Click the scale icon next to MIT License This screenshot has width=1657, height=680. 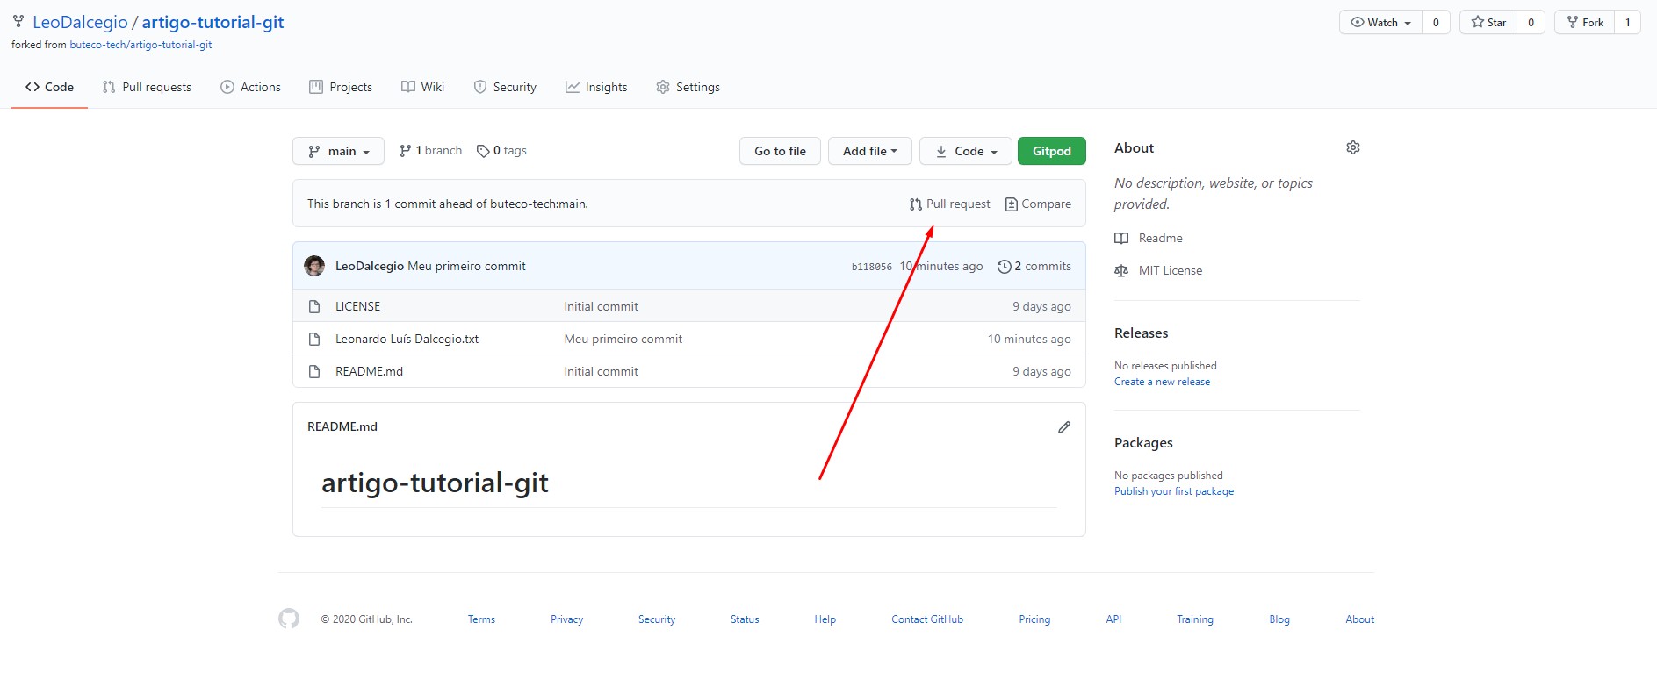pos(1121,270)
